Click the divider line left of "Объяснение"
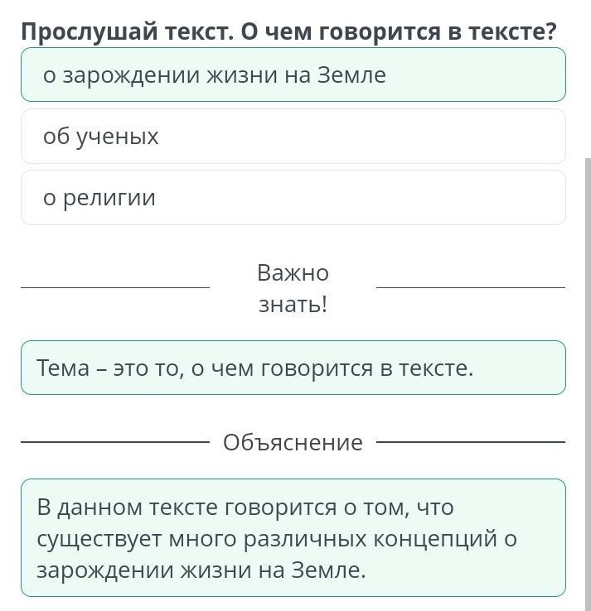 pyautogui.click(x=115, y=443)
